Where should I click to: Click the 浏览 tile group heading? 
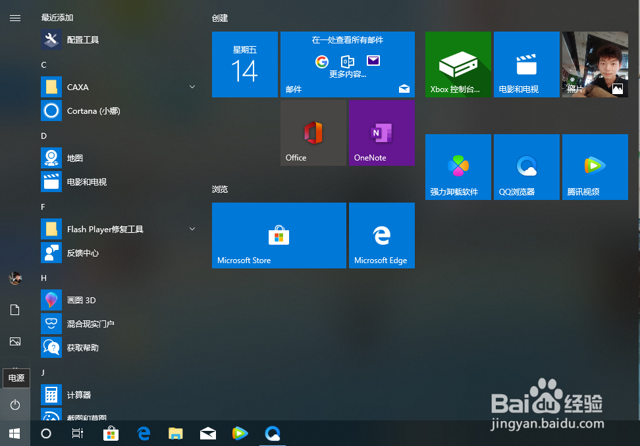point(220,189)
